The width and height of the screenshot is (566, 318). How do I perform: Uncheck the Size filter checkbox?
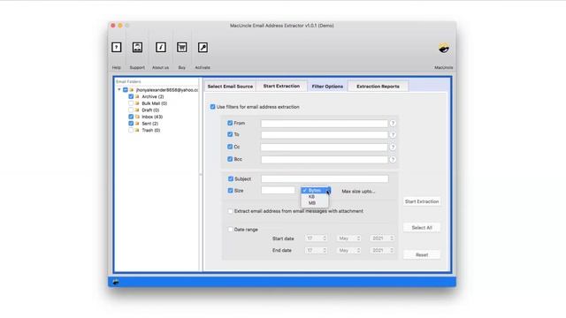[x=230, y=191]
